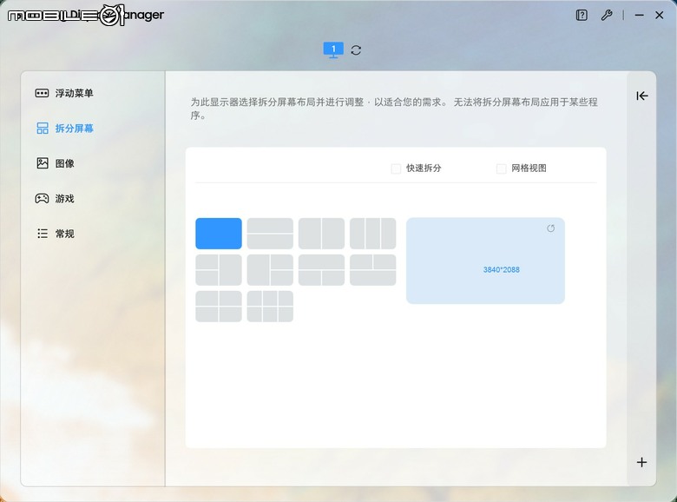
Task: Select the two-by-two four quadrant layout
Action: (x=219, y=307)
